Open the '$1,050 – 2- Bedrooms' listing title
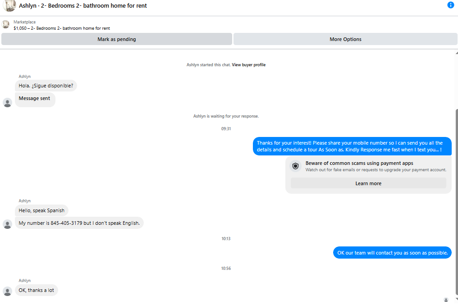Image resolution: width=458 pixels, height=305 pixels. [62, 28]
